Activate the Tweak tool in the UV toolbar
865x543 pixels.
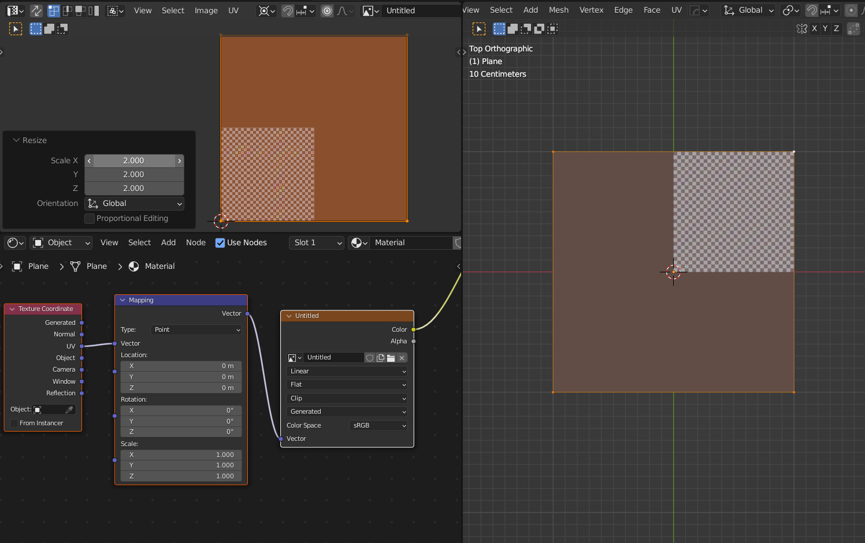16,28
